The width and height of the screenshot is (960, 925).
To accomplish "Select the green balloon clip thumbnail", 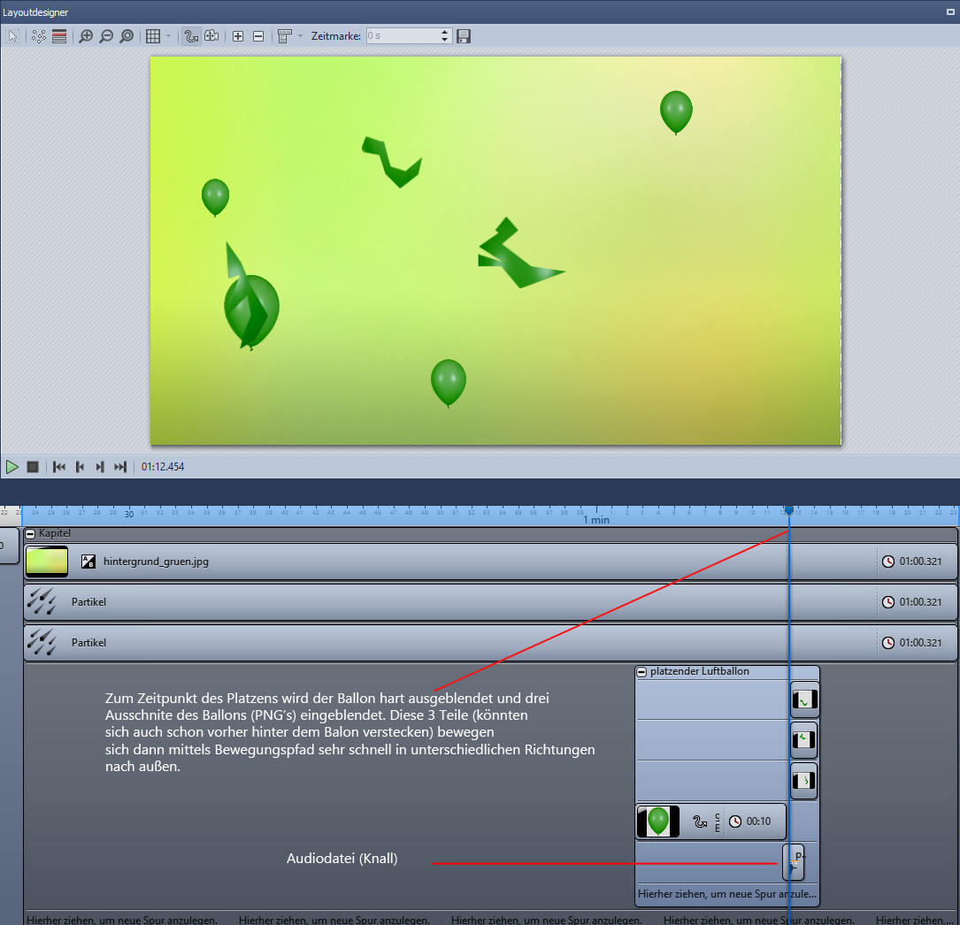I will 657,822.
